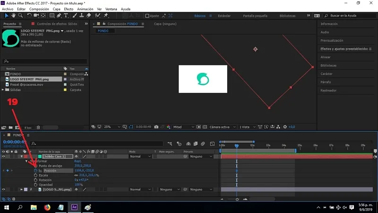Viewport: 378px width, 213px height.
Task: Hide the Sólido Cian 1 layer
Action: 3,156
